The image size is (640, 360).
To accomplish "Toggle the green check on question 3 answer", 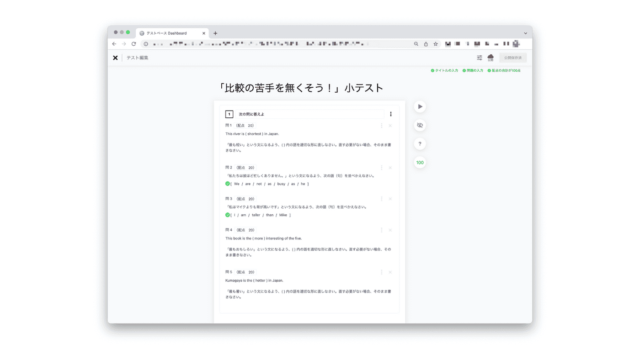I will [x=228, y=215].
